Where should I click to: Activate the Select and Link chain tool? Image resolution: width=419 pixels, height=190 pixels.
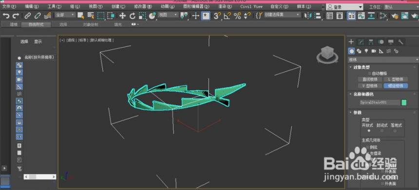27,16
